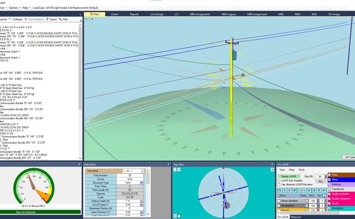The height and width of the screenshot is (219, 355).
Task: Pin the Data Entry panel
Action: (168, 164)
